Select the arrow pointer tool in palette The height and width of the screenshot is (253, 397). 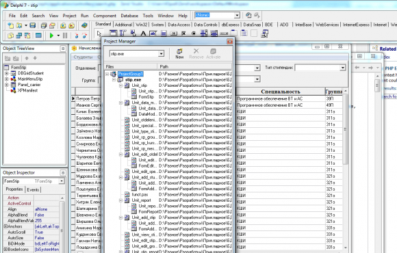pos(99,33)
